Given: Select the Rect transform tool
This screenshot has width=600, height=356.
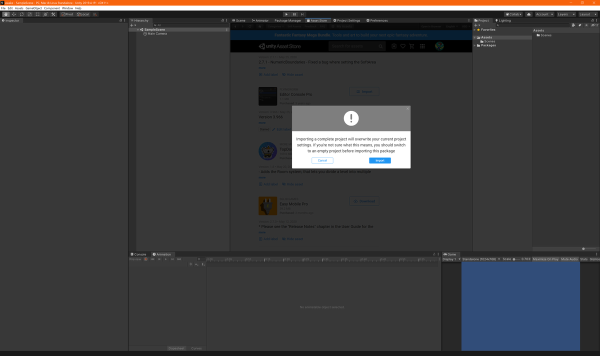Looking at the screenshot, I should point(37,14).
